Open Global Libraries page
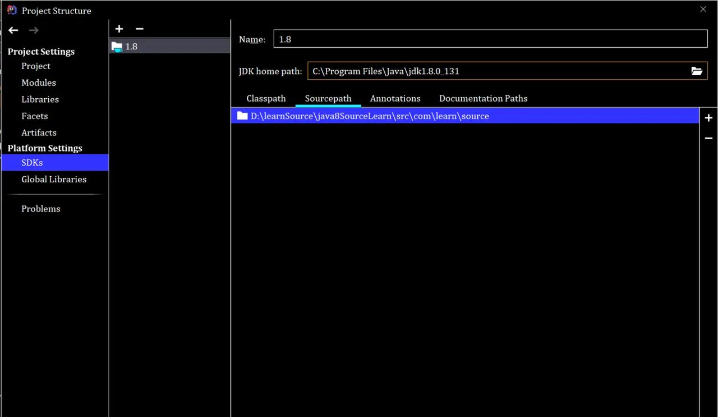The width and height of the screenshot is (718, 417). click(54, 180)
